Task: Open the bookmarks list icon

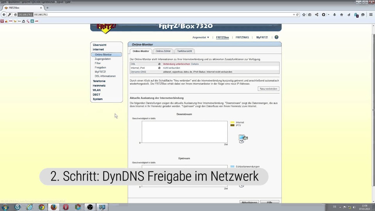Action: [310, 15]
